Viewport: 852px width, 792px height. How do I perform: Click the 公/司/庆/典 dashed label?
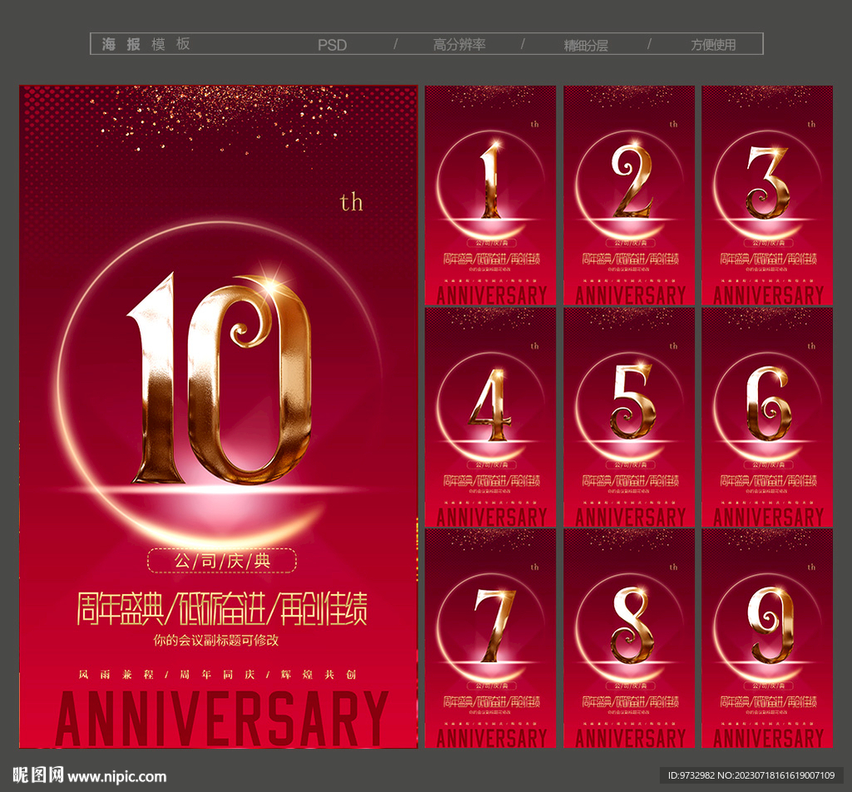click(x=222, y=561)
